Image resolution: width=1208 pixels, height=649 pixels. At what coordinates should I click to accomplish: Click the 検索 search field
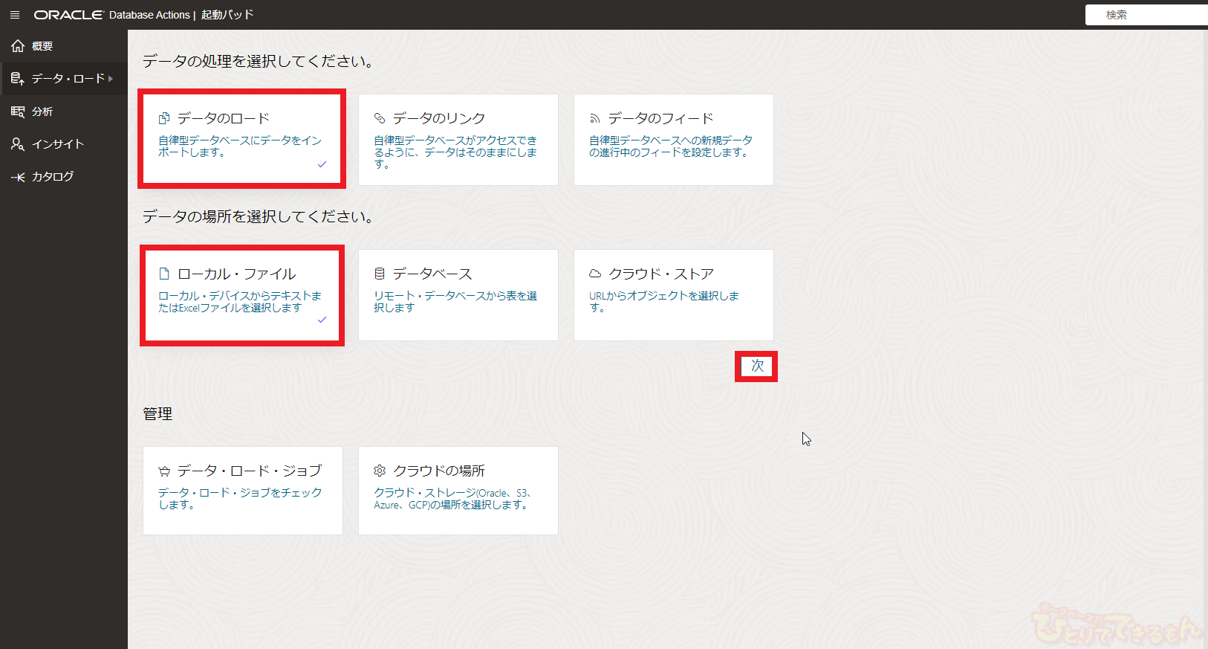tap(1146, 15)
